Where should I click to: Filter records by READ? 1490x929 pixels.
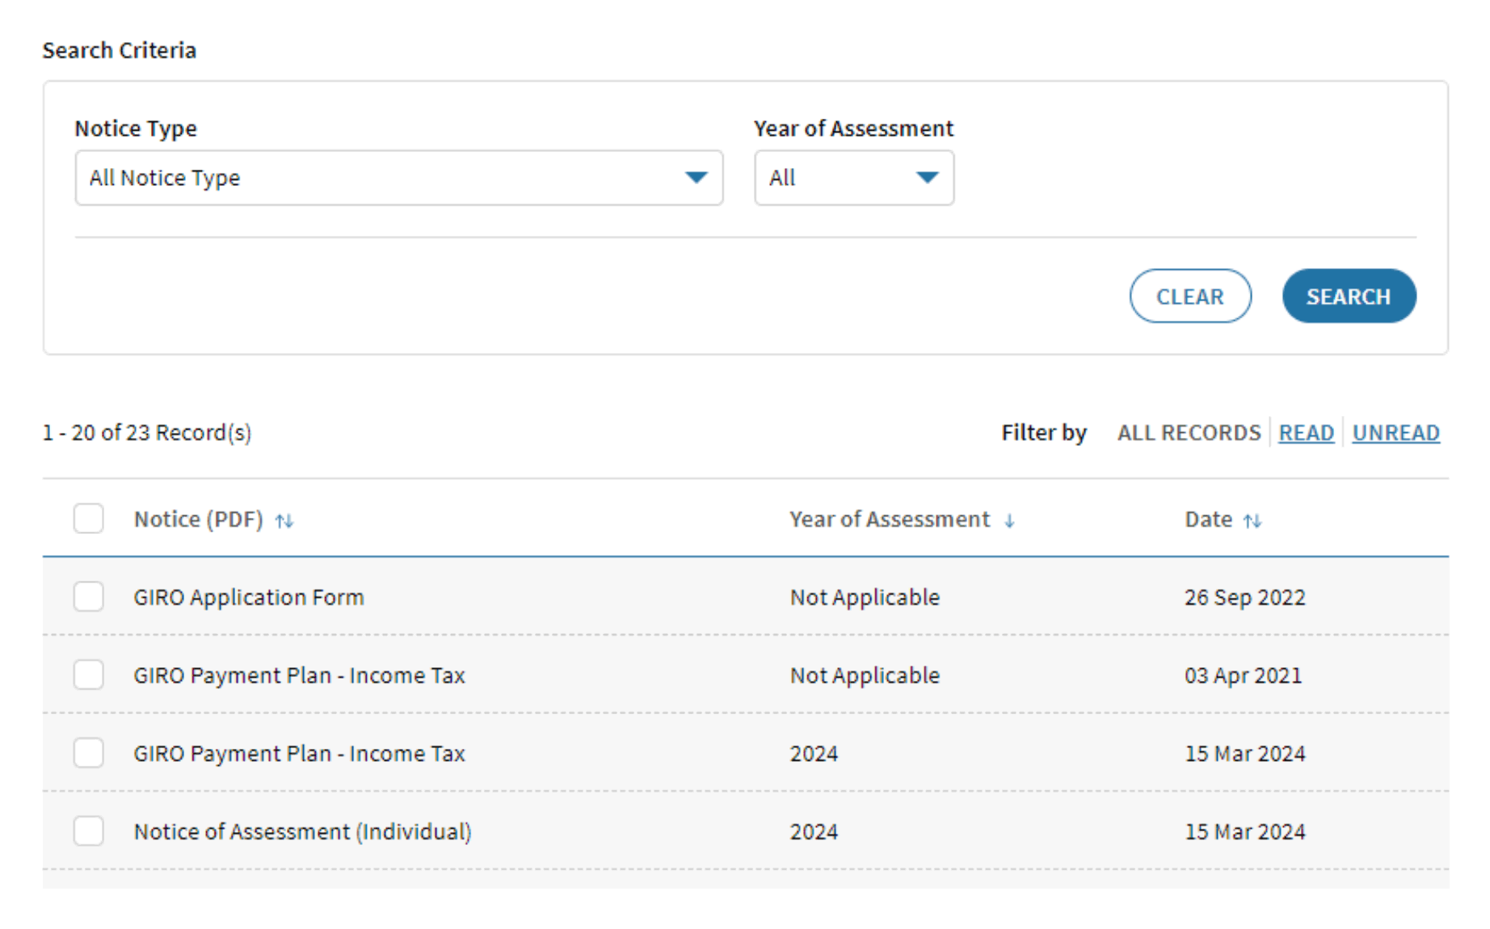tap(1306, 433)
